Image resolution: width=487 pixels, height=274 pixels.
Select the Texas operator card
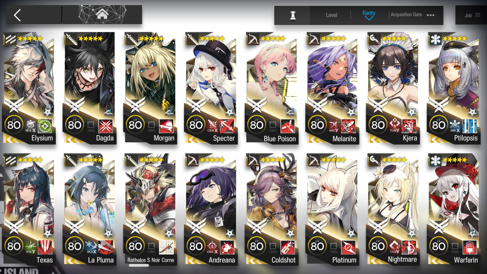29,210
